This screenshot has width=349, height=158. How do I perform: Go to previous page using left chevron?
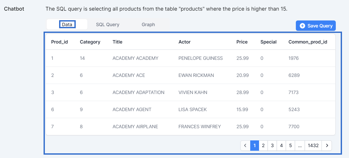(x=245, y=146)
